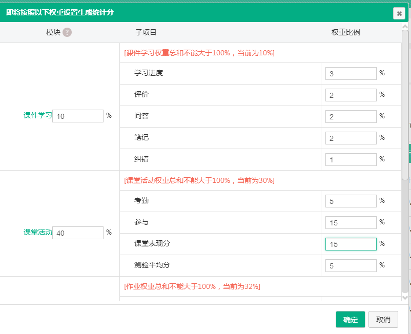Select the 问答 percentage input field
The height and width of the screenshot is (334, 411).
(x=351, y=116)
